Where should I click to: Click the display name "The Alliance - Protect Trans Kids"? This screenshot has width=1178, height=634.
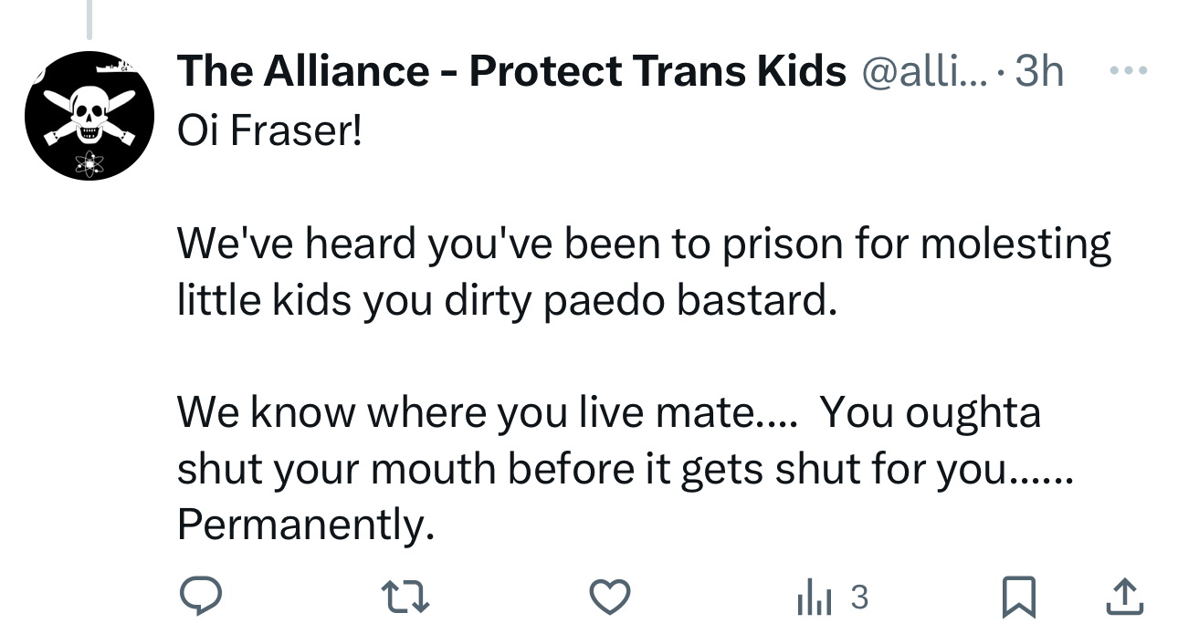click(511, 71)
